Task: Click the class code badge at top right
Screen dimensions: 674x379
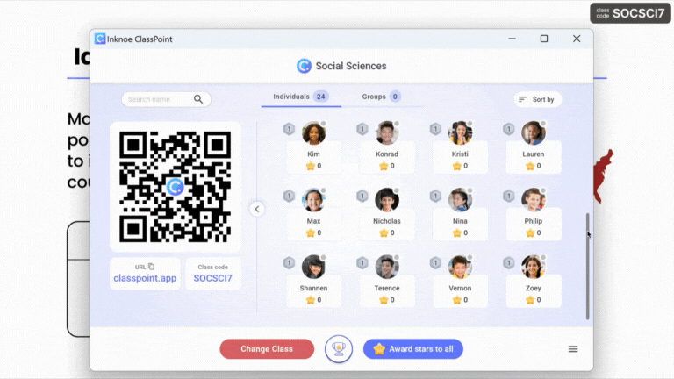Action: (x=630, y=13)
